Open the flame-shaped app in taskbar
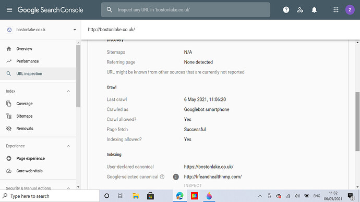Screen dimensions: 360x202 coord(209,196)
